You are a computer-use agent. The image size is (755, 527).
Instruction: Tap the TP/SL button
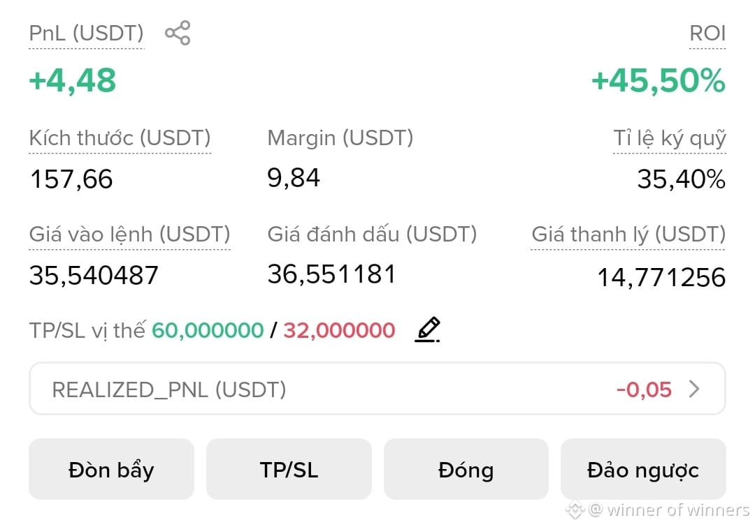289,469
